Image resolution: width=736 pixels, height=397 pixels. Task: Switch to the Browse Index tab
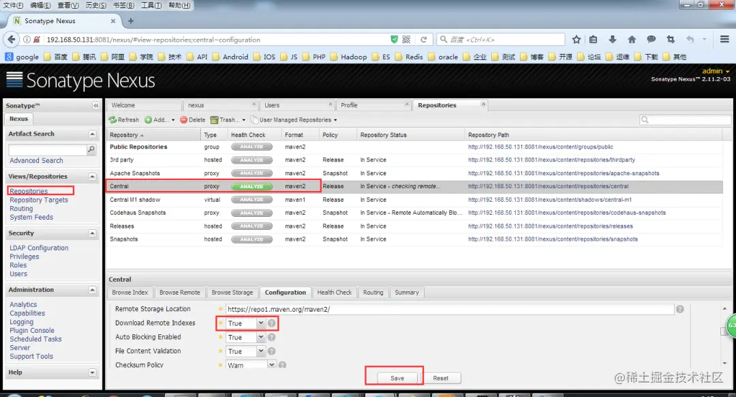pyautogui.click(x=130, y=293)
